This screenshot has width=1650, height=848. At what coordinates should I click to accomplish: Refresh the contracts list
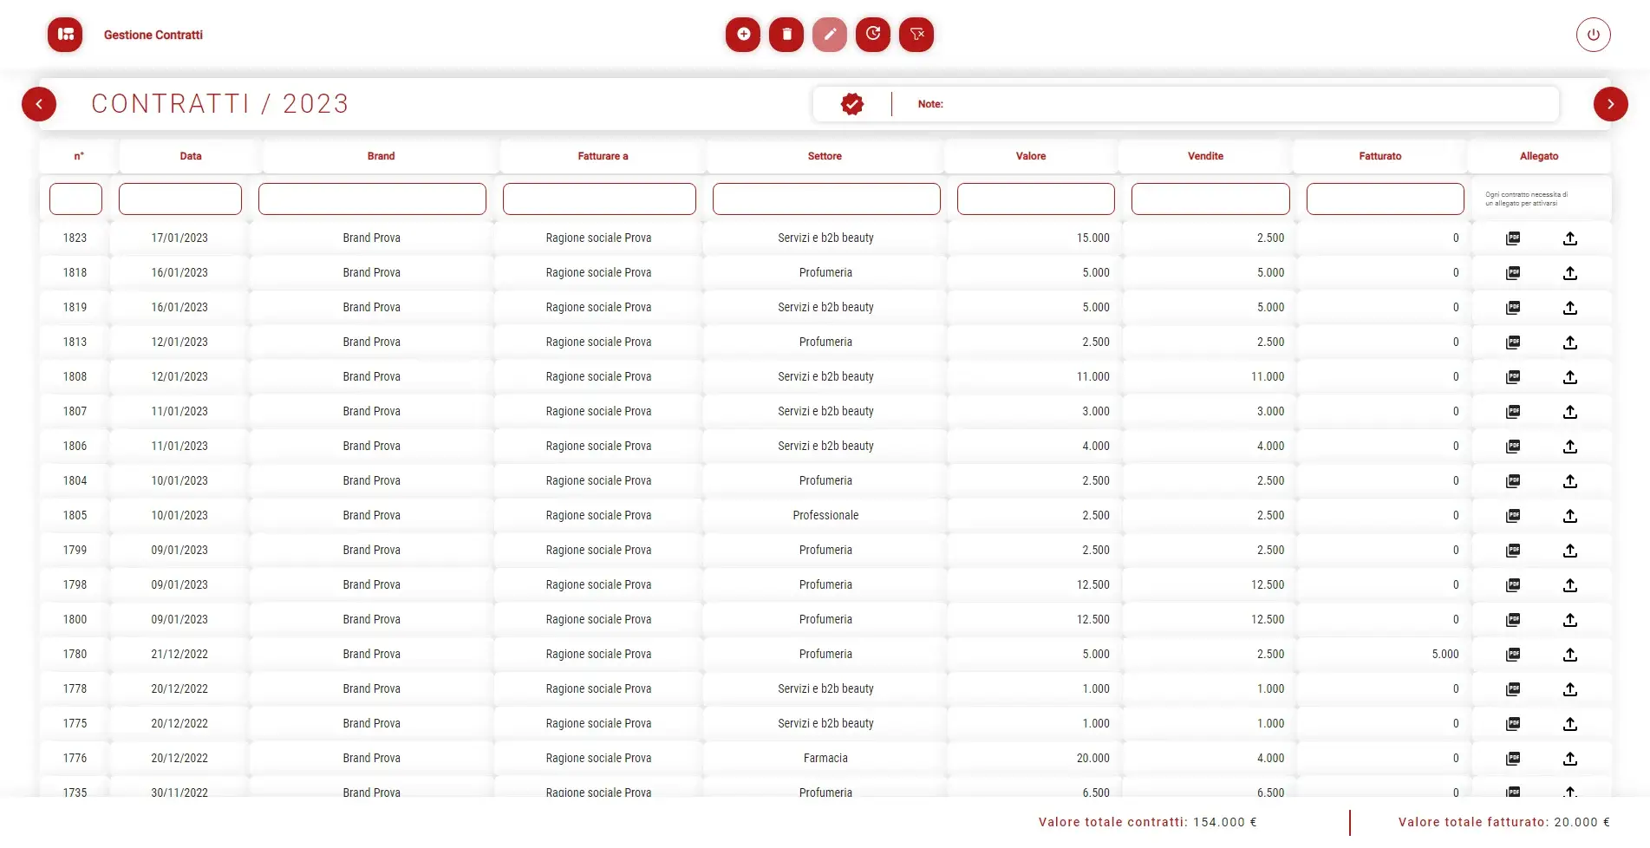[x=873, y=35]
